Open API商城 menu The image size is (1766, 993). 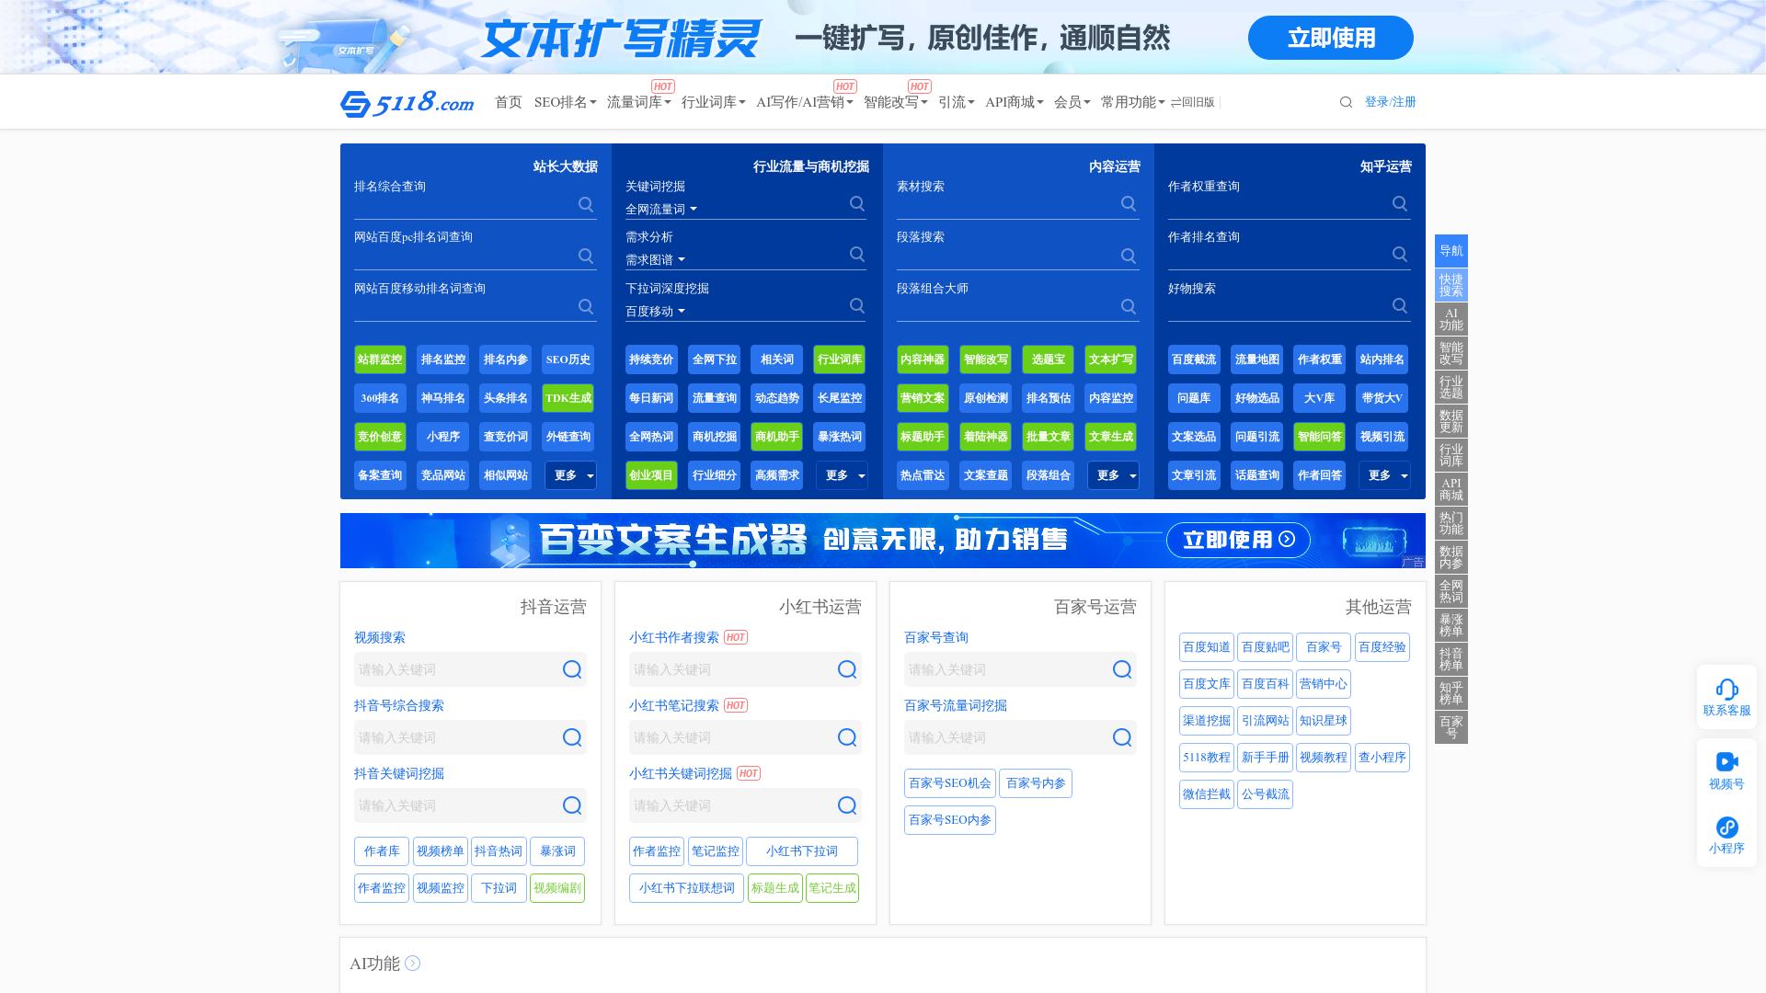click(1015, 102)
